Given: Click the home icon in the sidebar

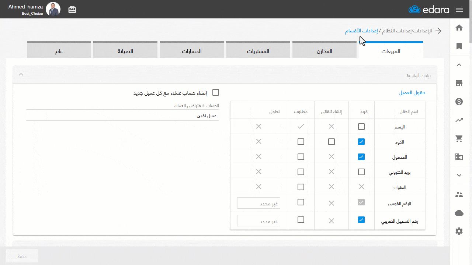Looking at the screenshot, I should pyautogui.click(x=459, y=28).
